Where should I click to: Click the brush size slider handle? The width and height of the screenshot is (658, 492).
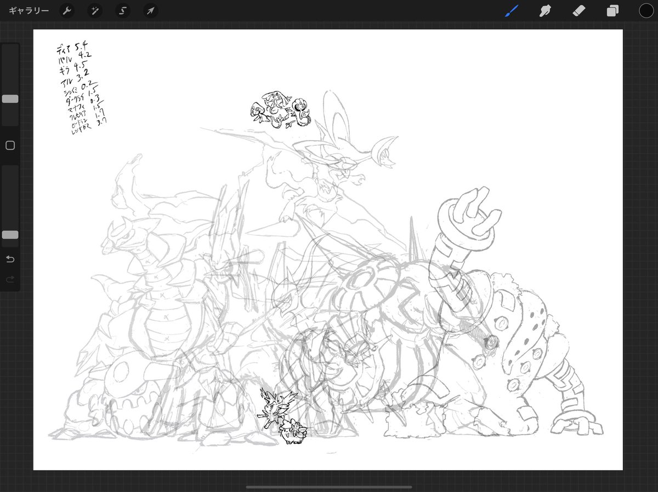click(x=10, y=99)
